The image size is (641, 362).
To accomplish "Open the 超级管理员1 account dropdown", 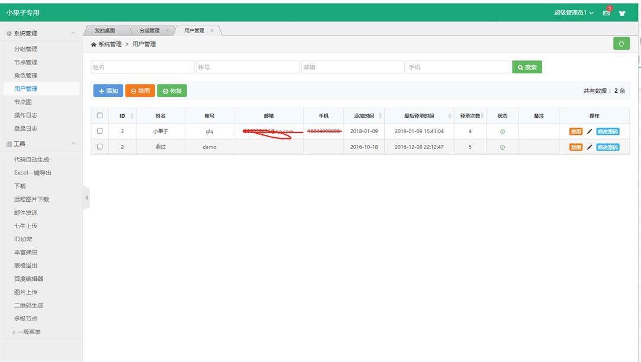I will [574, 13].
